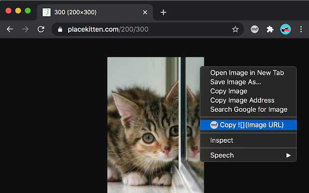Reload the page

click(41, 29)
